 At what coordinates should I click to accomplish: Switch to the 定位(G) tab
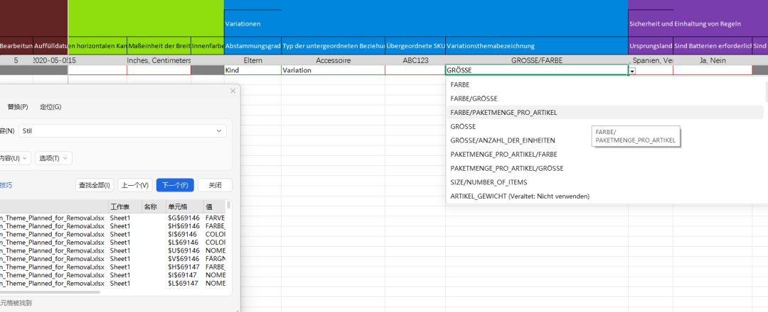click(51, 107)
